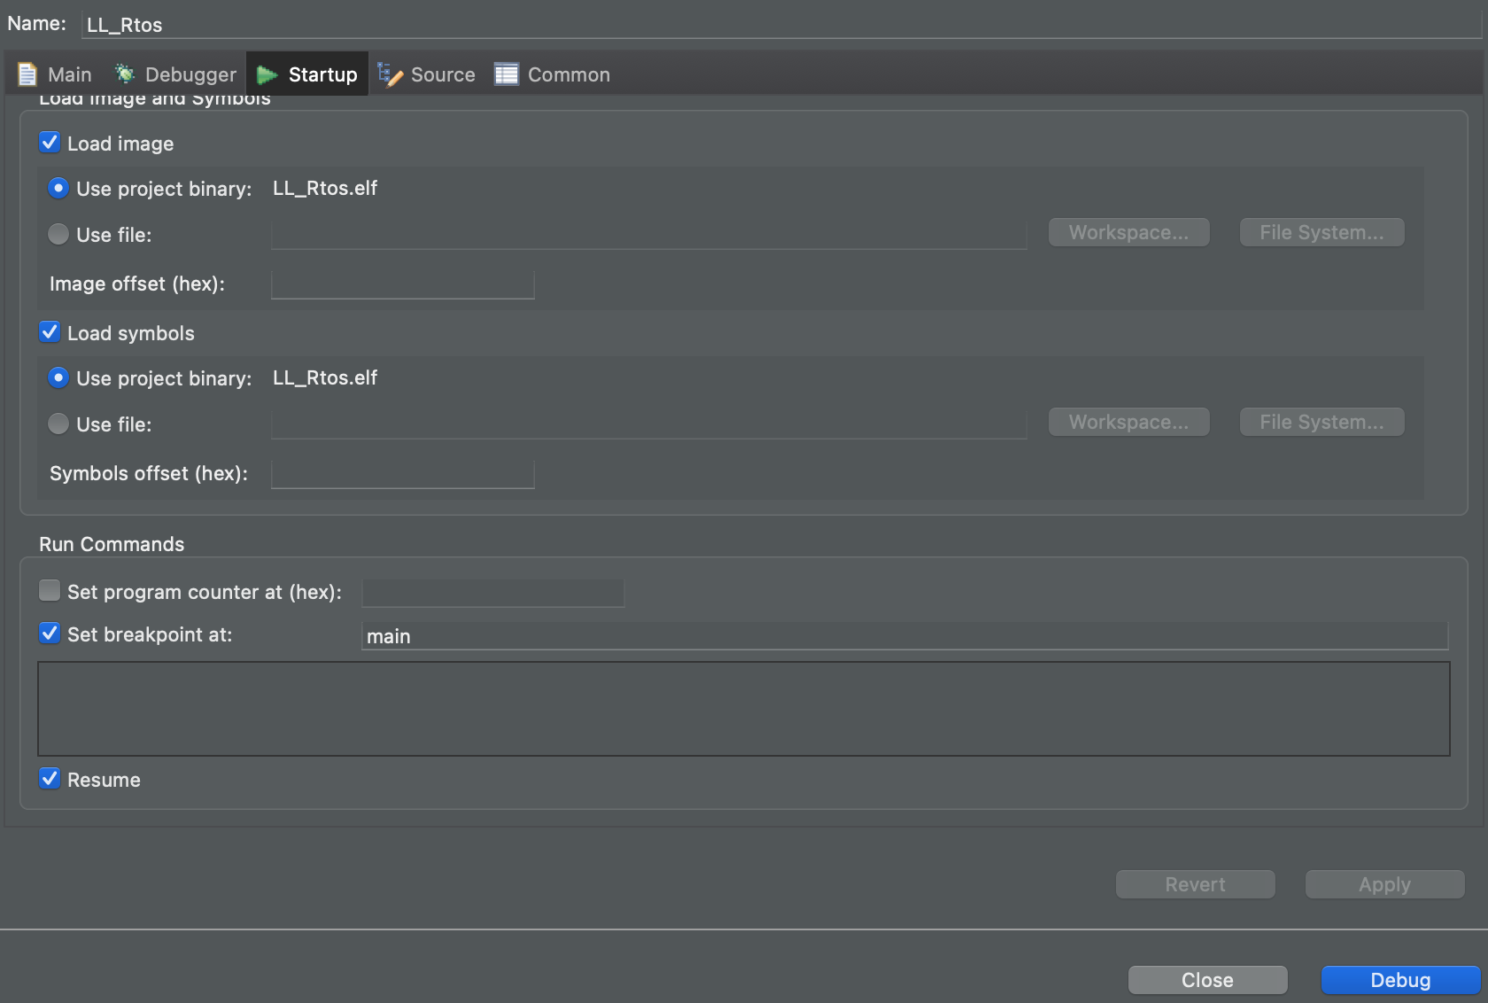Click the Run Commands group label
The image size is (1488, 1003).
pos(112,544)
